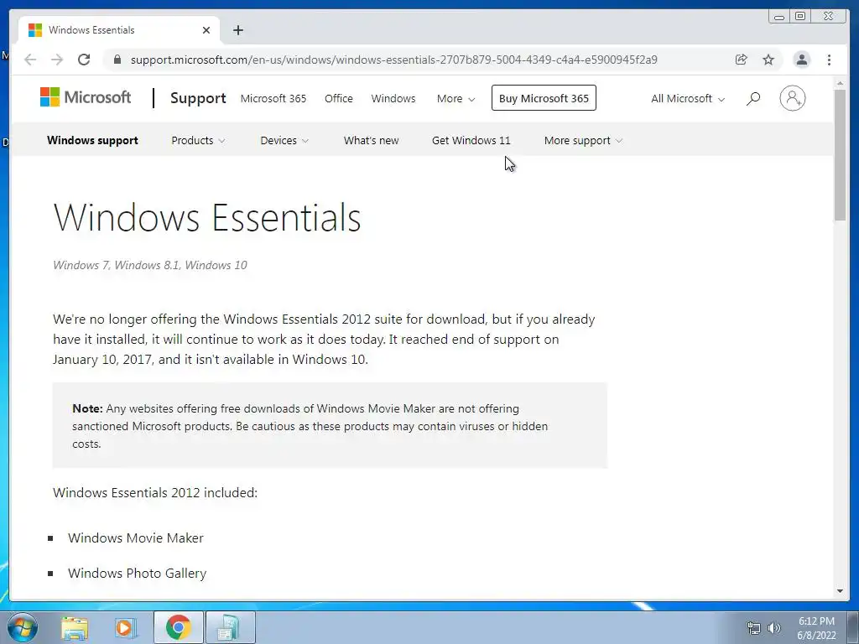Open the Chrome profile avatar
Image resolution: width=859 pixels, height=644 pixels.
coord(801,60)
